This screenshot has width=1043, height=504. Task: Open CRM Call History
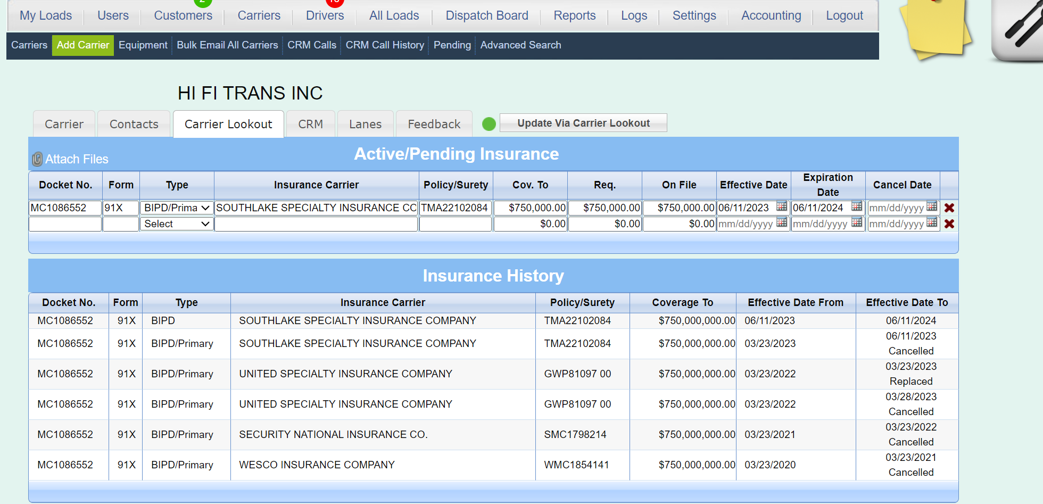(385, 45)
